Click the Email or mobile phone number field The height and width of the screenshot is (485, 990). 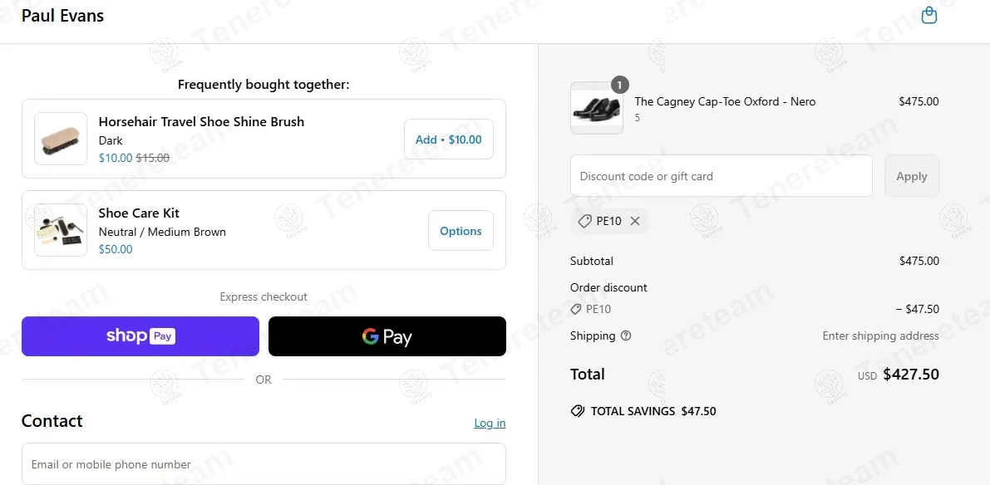(264, 464)
